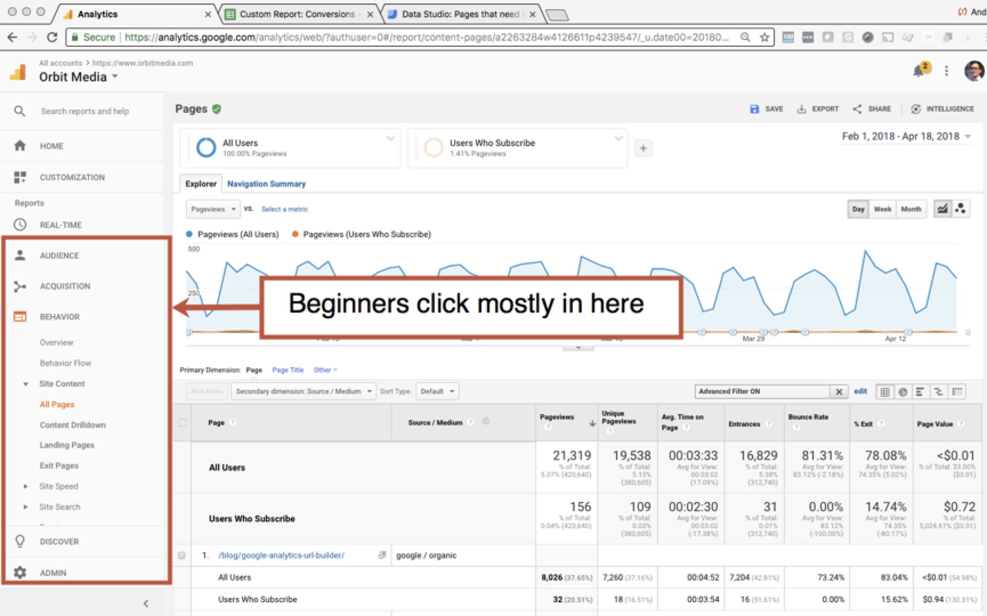Click the search magnifier in sidebar
Image resolution: width=987 pixels, height=616 pixels.
(19, 111)
